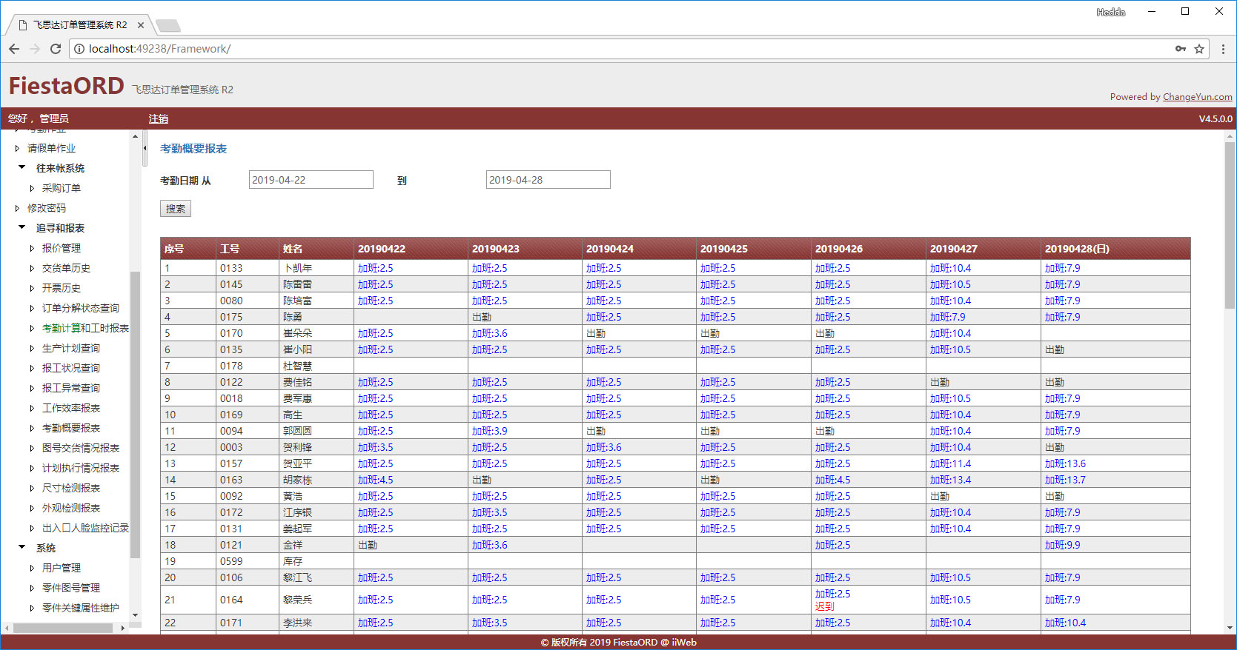Reload the current page
The width and height of the screenshot is (1237, 650).
point(56,49)
